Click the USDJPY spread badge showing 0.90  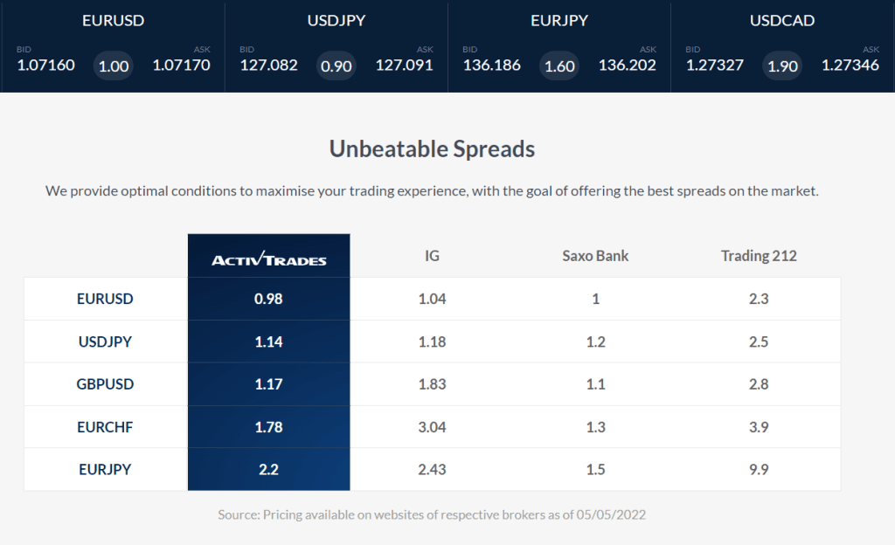pyautogui.click(x=336, y=65)
